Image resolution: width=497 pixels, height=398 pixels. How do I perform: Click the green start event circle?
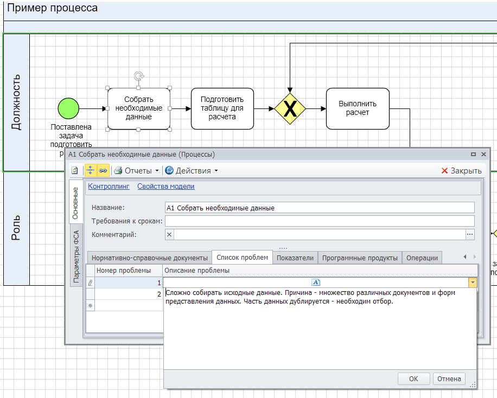point(68,108)
